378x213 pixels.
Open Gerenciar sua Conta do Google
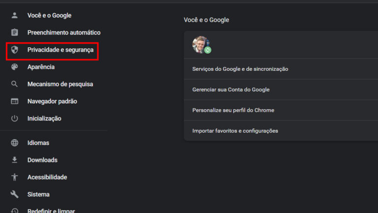[x=231, y=90]
